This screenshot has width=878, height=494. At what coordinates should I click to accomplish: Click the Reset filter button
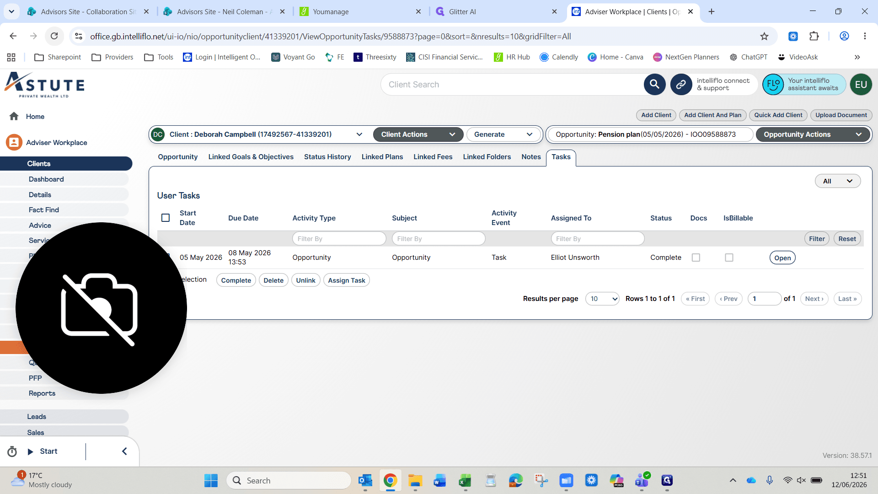[847, 239]
